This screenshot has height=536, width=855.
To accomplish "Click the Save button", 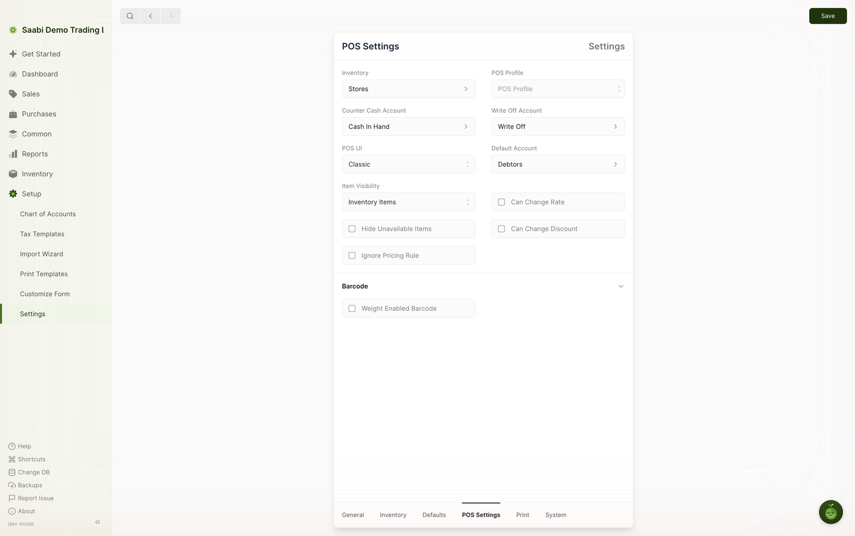I will 828,16.
